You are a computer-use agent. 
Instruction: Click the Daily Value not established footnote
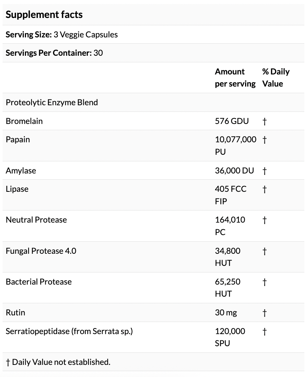coord(58,362)
